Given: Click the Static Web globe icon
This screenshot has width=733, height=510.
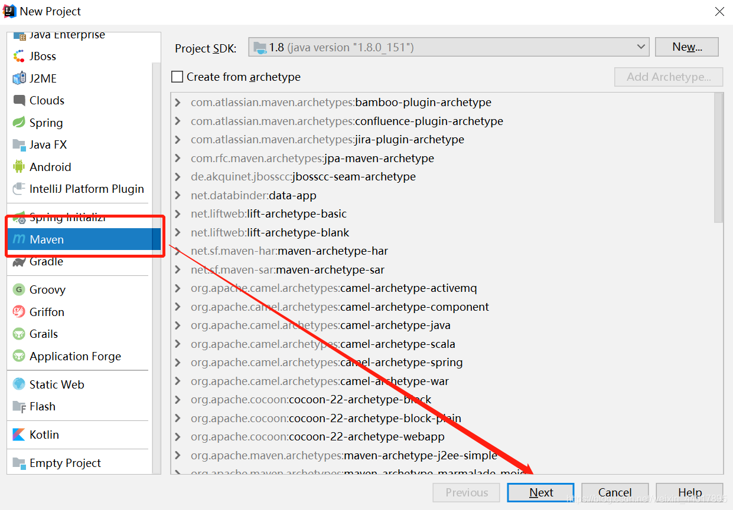Looking at the screenshot, I should tap(19, 384).
